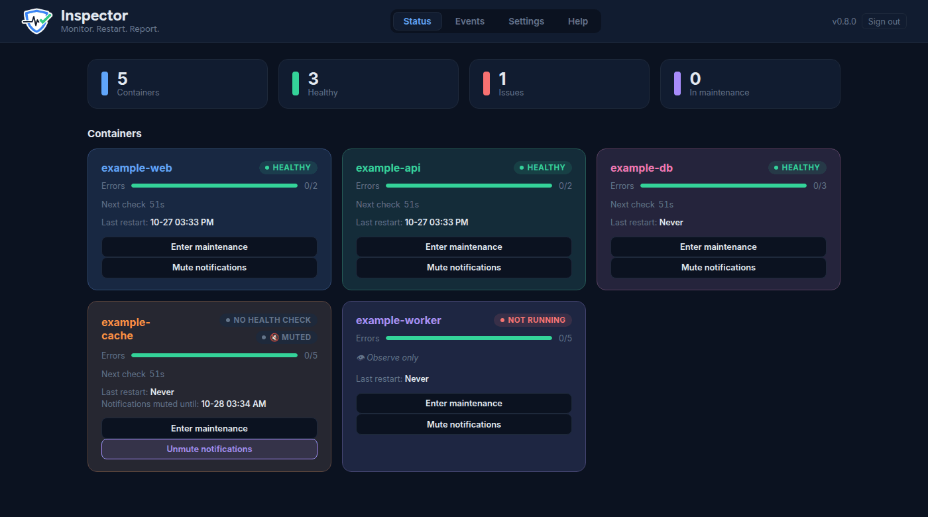This screenshot has height=517, width=928.
Task: Enter maintenance for example-db
Action: click(719, 247)
